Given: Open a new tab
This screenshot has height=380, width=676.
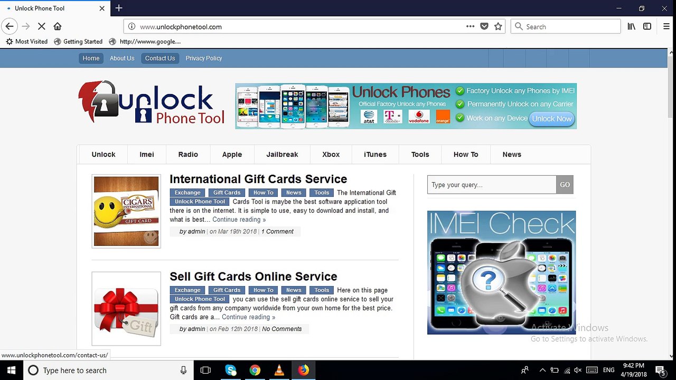Looking at the screenshot, I should point(119,8).
